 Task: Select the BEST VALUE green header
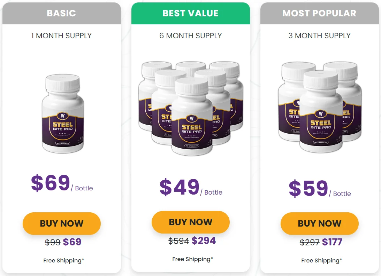191,13
